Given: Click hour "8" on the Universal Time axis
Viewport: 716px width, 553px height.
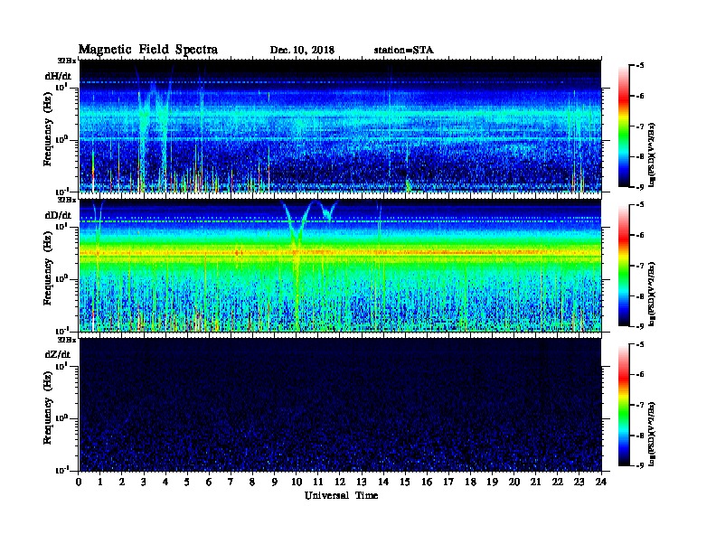Looking at the screenshot, I should [x=252, y=483].
